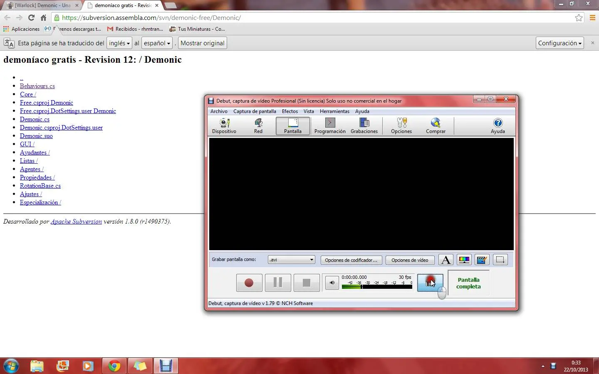
Task: Choose the screen selection rectangle tool
Action: coord(500,260)
